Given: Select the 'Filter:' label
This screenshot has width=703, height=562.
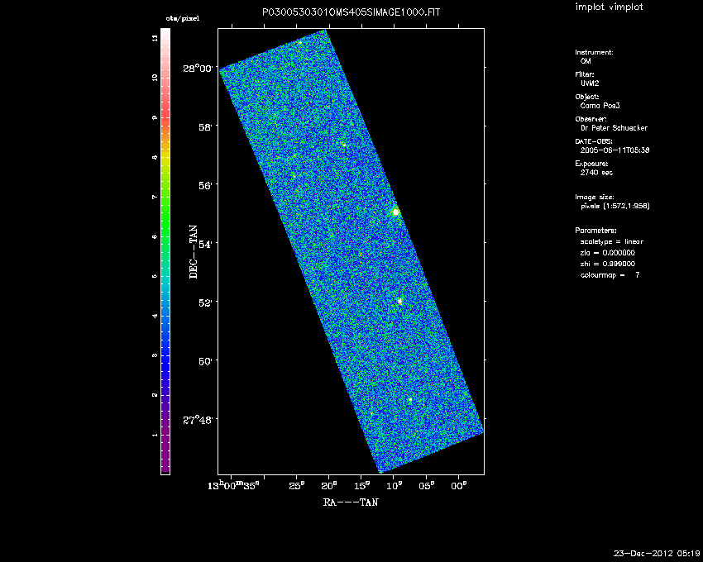Looking at the screenshot, I should click(x=585, y=74).
